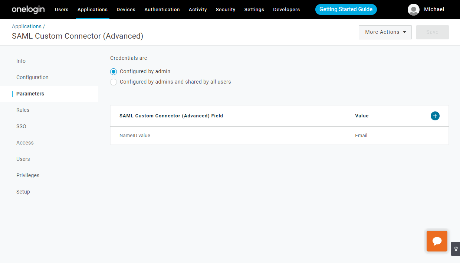Open the chat support widget
This screenshot has height=263, width=460.
click(x=437, y=241)
